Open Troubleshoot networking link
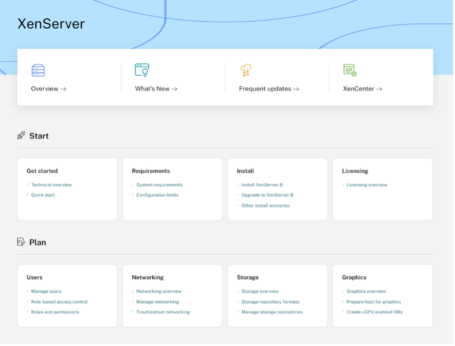455x346 pixels. coord(163,312)
